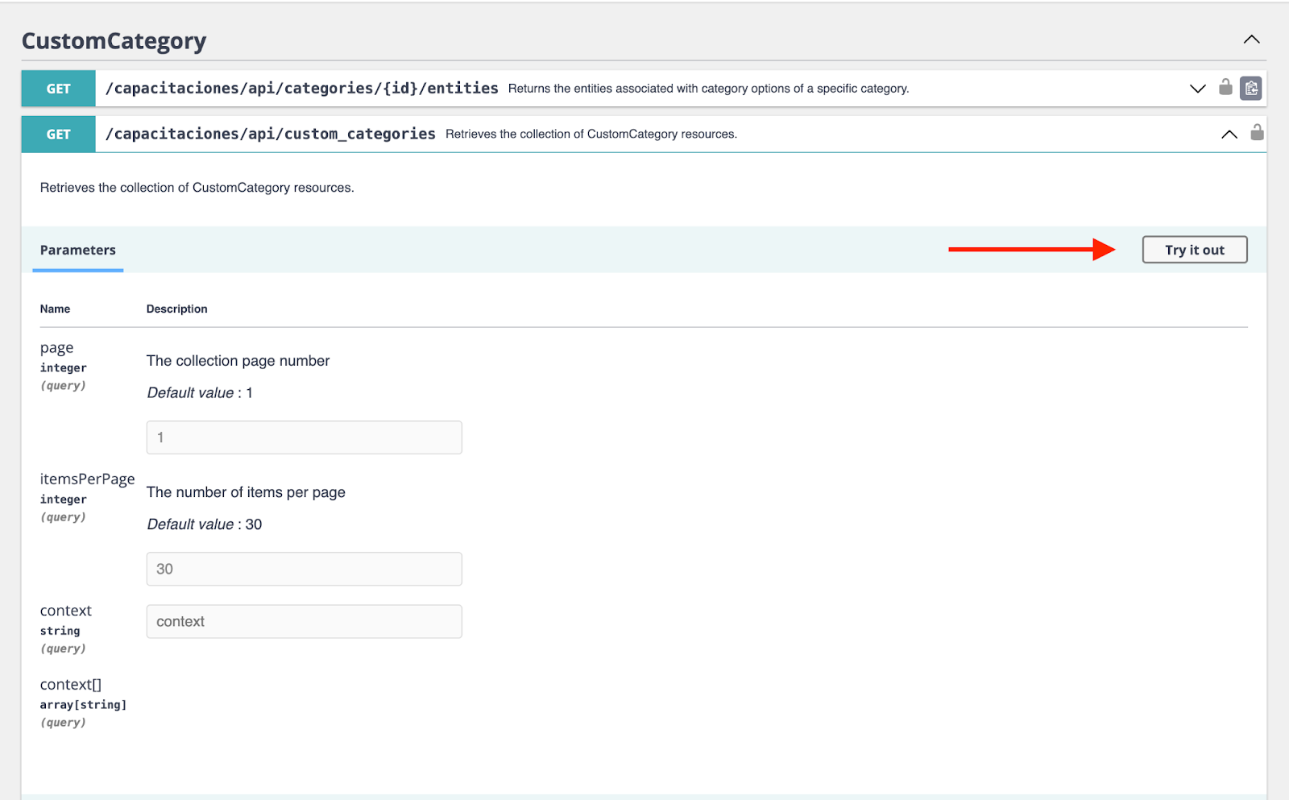Click the CustomCategory section heading
Viewport: 1289px width, 800px height.
[x=114, y=41]
